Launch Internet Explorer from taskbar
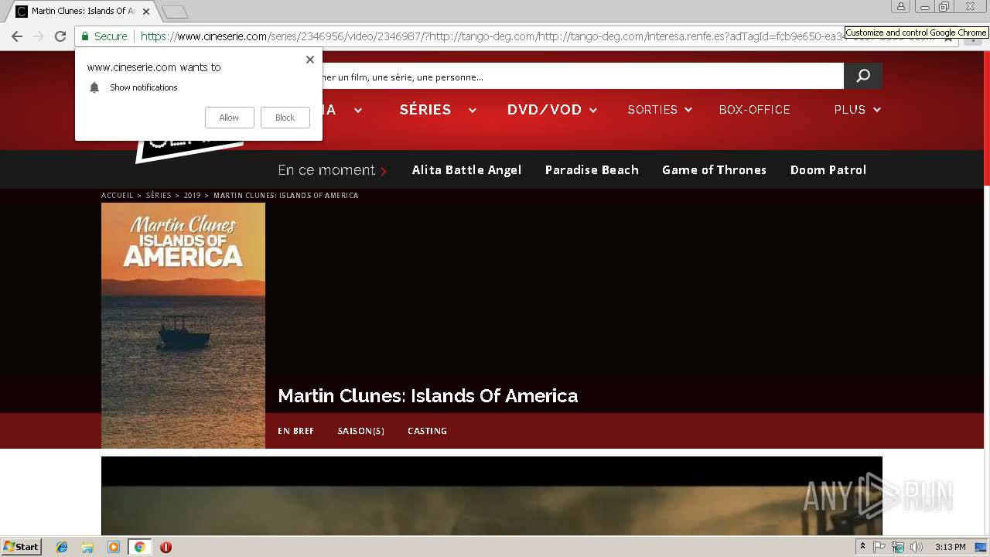The height and width of the screenshot is (557, 990). pos(62,547)
